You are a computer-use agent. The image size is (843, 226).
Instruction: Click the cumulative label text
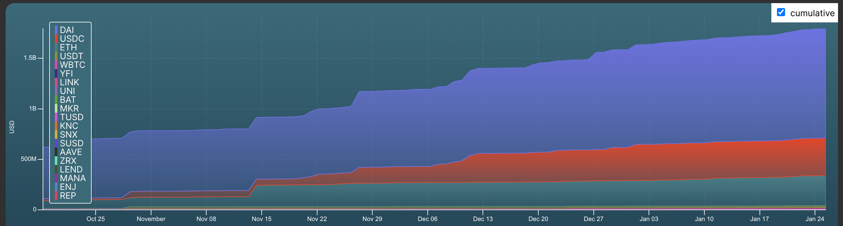tap(812, 13)
